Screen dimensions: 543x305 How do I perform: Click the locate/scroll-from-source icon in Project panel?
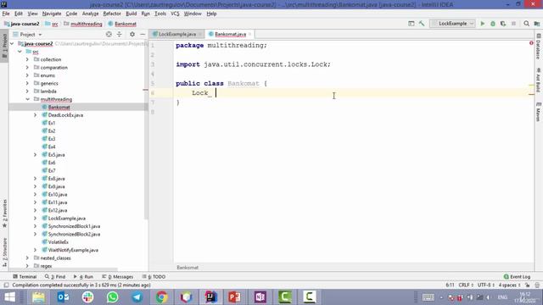(109, 34)
